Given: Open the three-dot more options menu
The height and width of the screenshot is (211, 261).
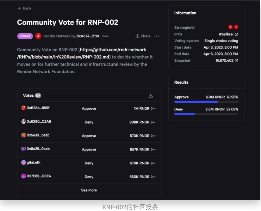Looking at the screenshot, I should click(x=156, y=36).
